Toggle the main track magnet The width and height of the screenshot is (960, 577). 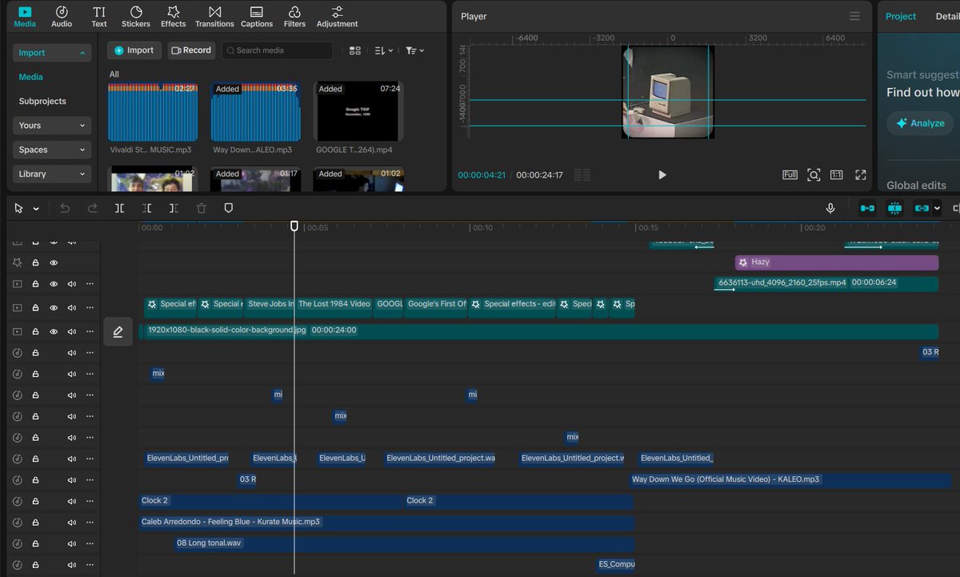(x=867, y=208)
